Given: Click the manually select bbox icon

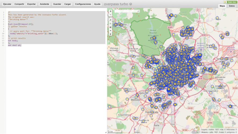Looking at the screenshot, I should (110, 27).
